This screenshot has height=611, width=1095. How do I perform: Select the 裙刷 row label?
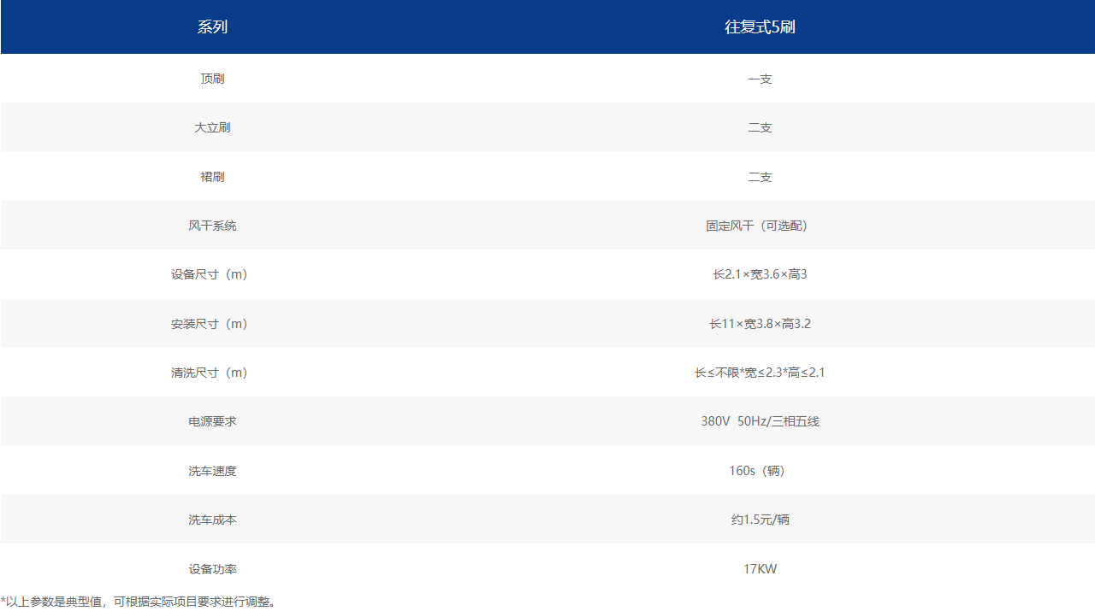point(212,177)
